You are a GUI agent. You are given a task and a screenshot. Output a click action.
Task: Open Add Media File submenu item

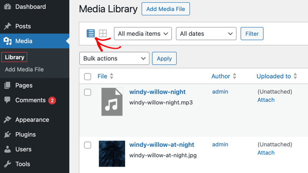pyautogui.click(x=24, y=69)
